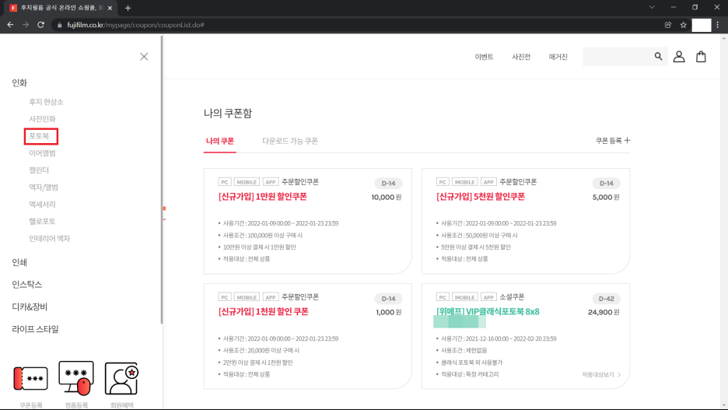Open the [위메프] VIP클래식포토북 8x8 title
Image resolution: width=728 pixels, height=410 pixels.
(488, 311)
